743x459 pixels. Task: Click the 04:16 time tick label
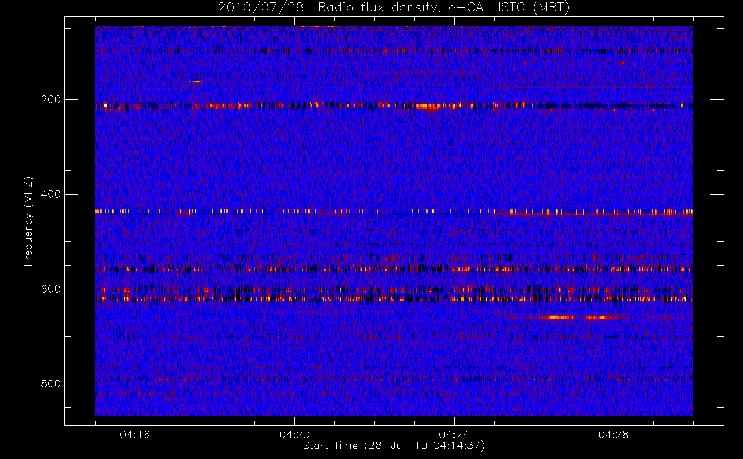(135, 435)
